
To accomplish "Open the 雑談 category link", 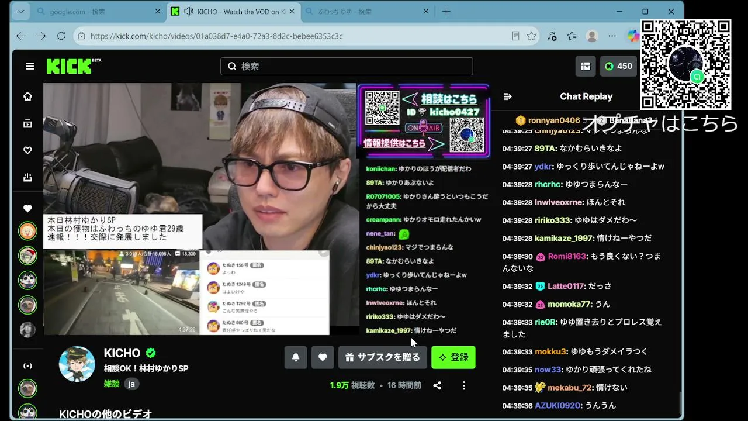I will (112, 384).
